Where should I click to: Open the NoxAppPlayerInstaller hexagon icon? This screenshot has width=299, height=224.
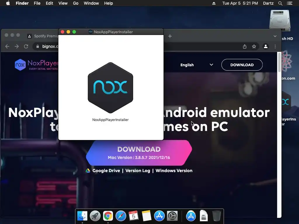coord(110,87)
